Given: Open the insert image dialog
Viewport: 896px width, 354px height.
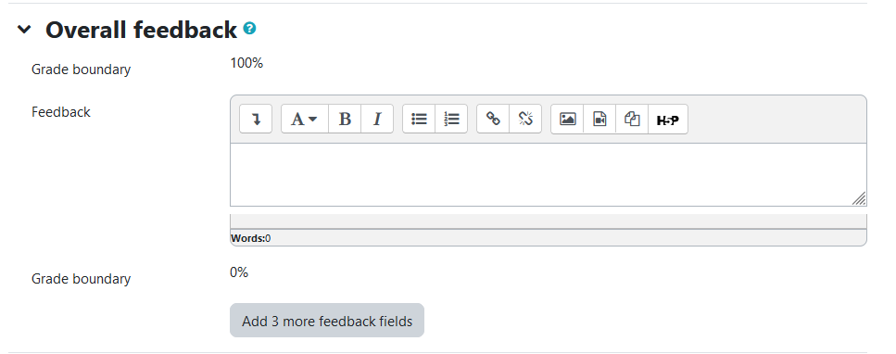Looking at the screenshot, I should pos(567,119).
